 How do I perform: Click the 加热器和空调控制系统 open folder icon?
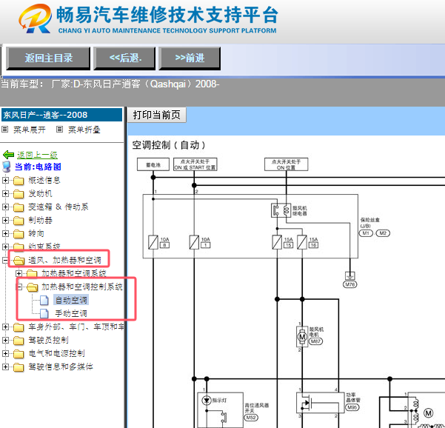33,287
